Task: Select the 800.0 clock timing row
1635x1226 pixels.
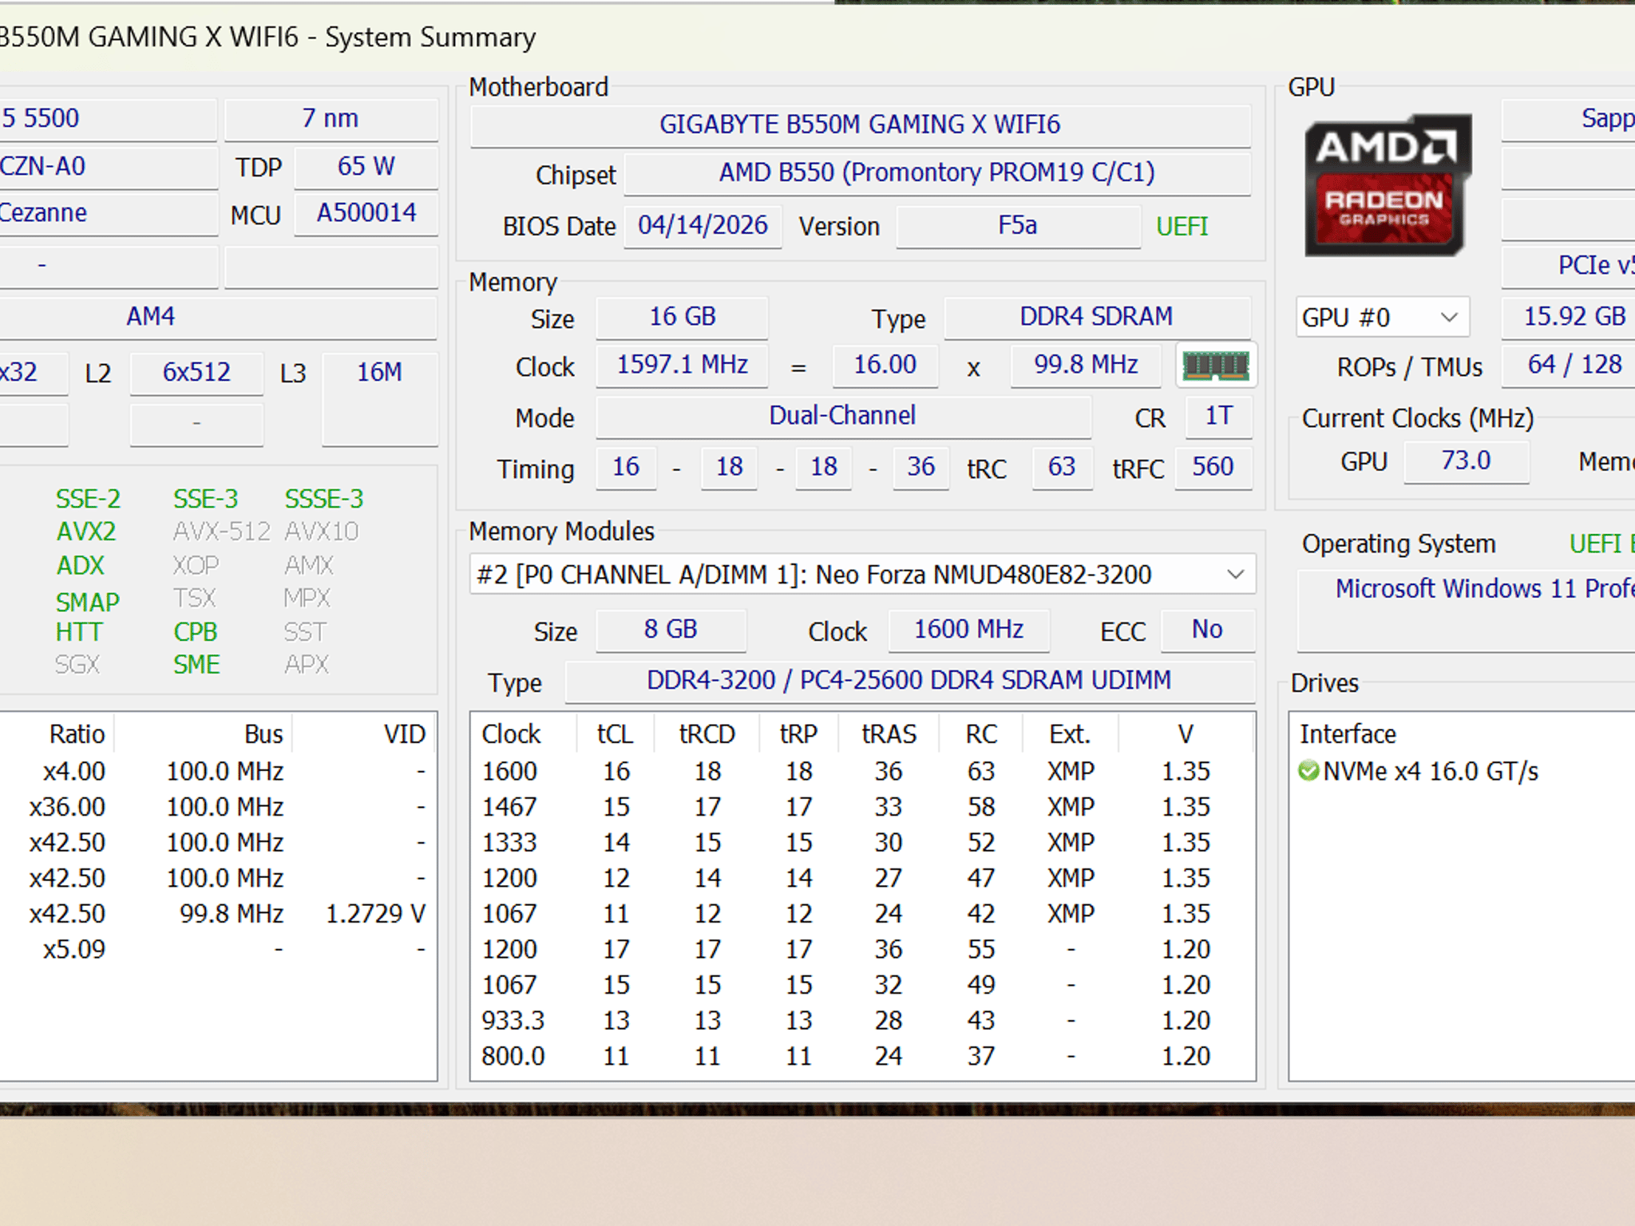Action: click(862, 1056)
